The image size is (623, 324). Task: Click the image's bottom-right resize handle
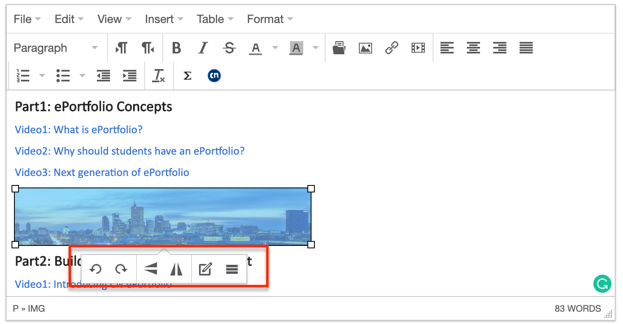pyautogui.click(x=311, y=245)
